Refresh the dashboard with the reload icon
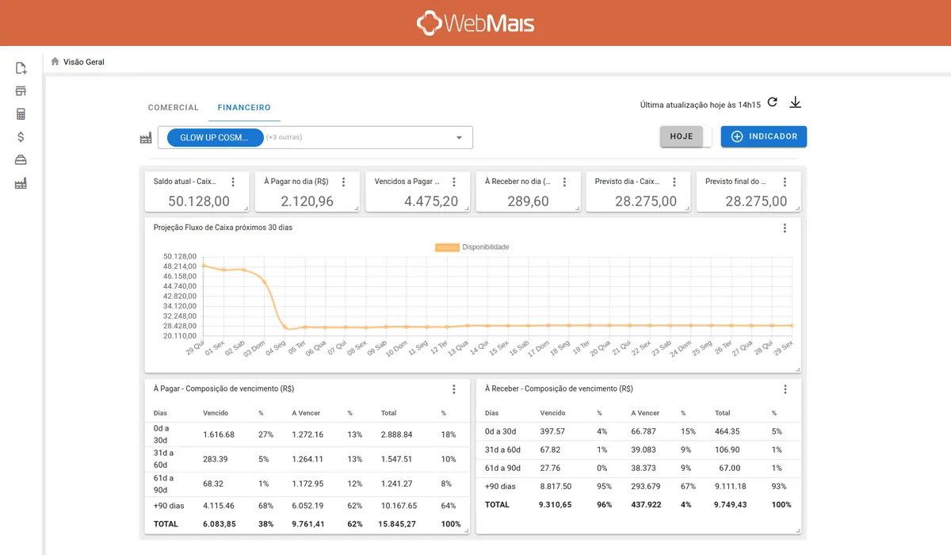The image size is (951, 555). [x=771, y=101]
